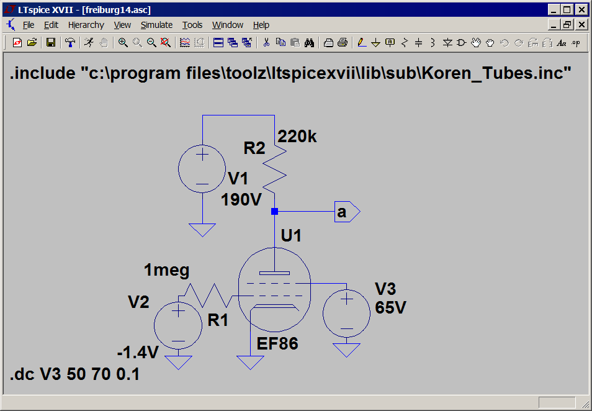Select the Cut scissors tool
The image size is (592, 411).
click(266, 43)
